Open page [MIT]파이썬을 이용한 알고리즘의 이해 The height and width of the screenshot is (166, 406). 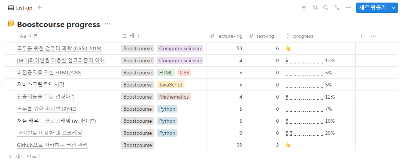(61, 61)
